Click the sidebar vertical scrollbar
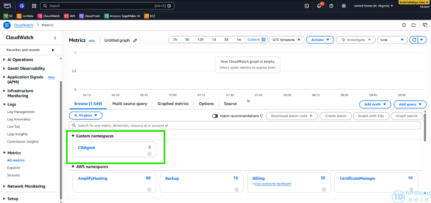431x203 pixels. pyautogui.click(x=61, y=140)
